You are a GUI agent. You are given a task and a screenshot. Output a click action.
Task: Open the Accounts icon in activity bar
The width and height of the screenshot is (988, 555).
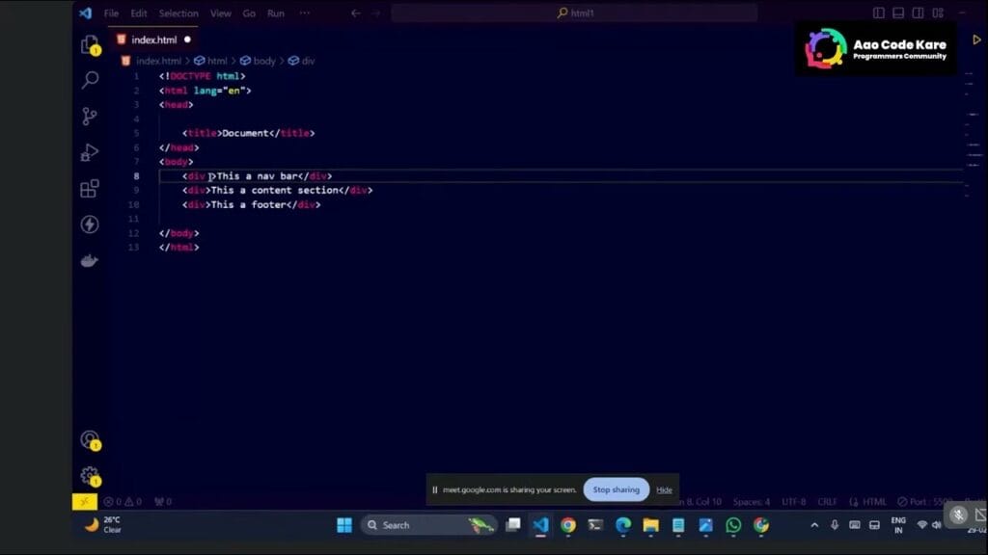click(x=90, y=440)
